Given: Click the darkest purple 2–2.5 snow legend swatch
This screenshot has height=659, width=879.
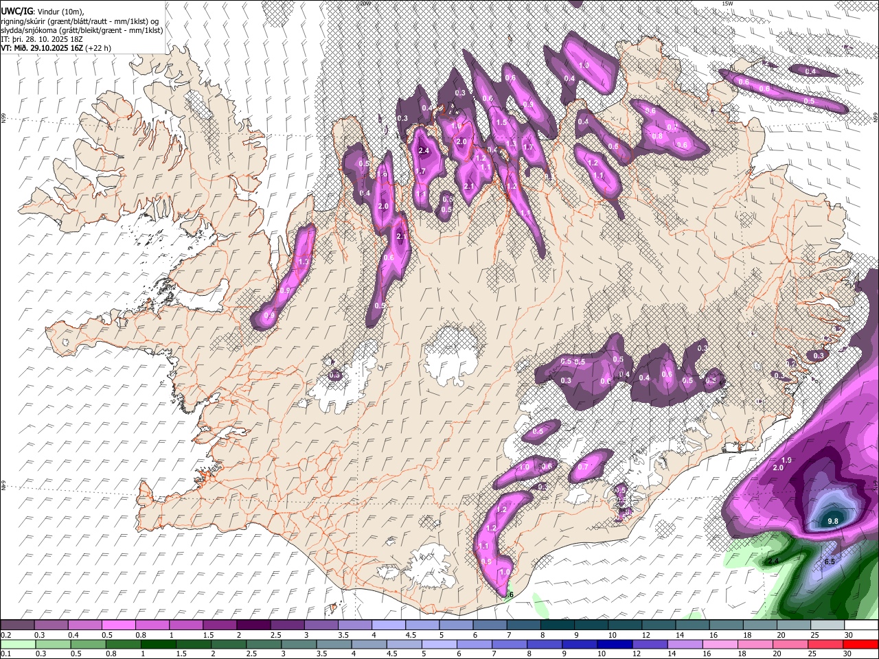Looking at the screenshot, I should point(253,625).
